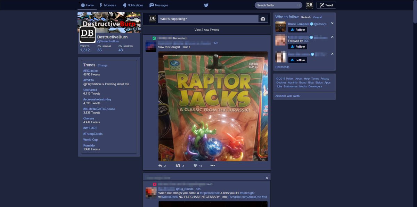Open the #ad hashtag
Viewport: 417px width, 207px height.
[264, 197]
